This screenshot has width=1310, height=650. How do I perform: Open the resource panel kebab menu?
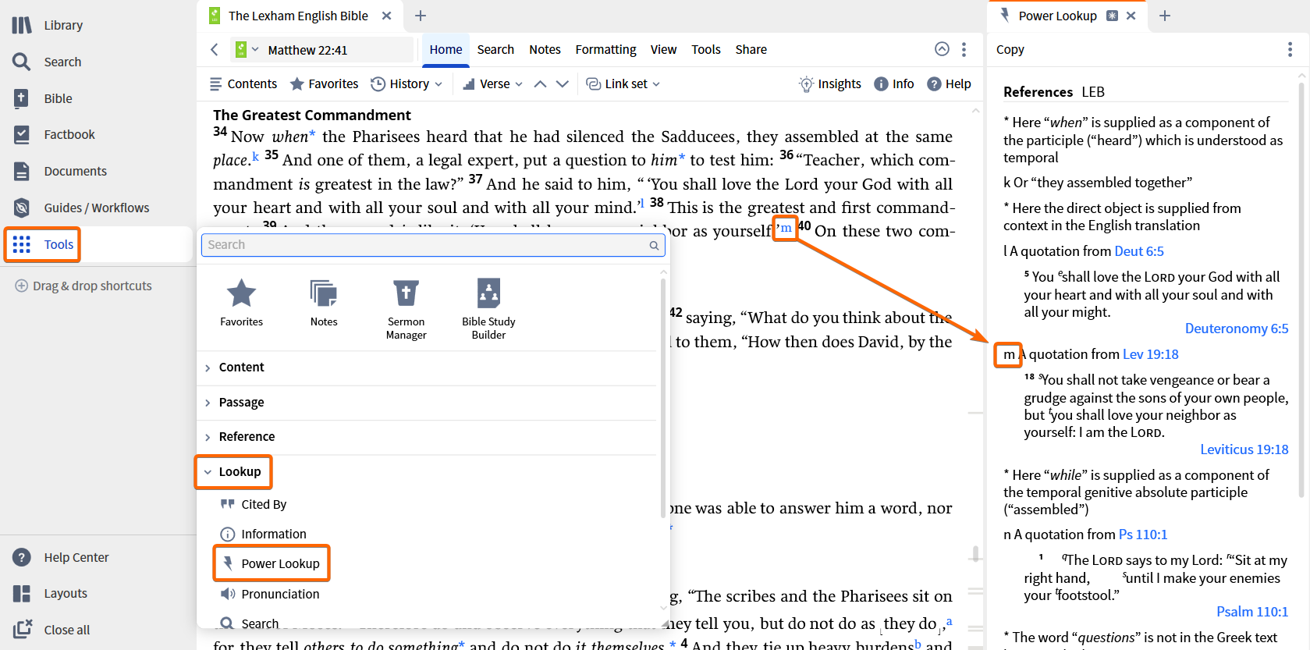[x=964, y=49]
